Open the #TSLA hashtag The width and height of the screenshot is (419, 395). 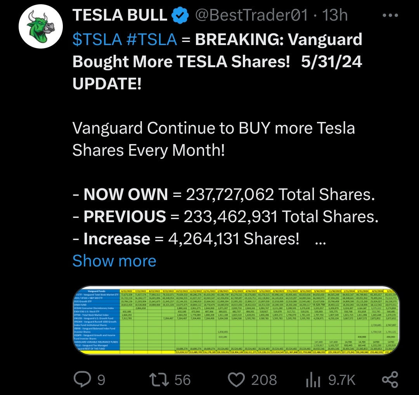pos(152,39)
